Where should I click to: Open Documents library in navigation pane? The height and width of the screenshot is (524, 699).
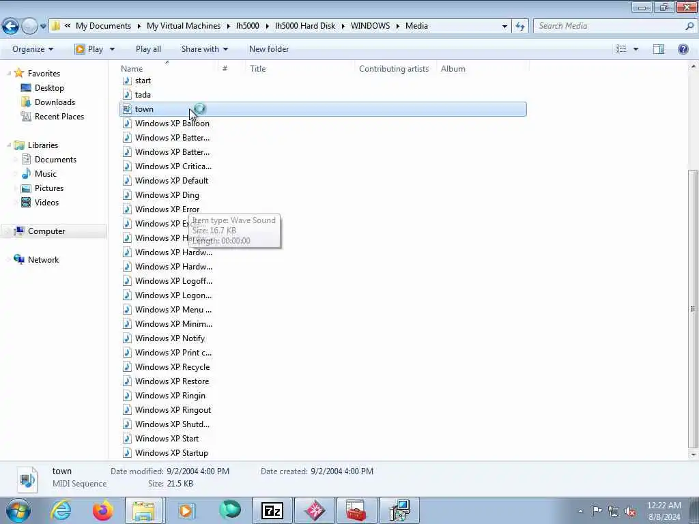[55, 160]
